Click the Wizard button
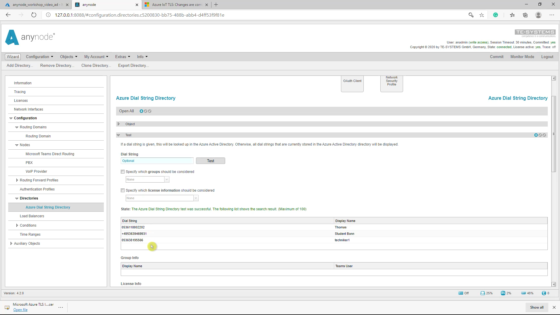The width and height of the screenshot is (560, 315). click(x=13, y=57)
